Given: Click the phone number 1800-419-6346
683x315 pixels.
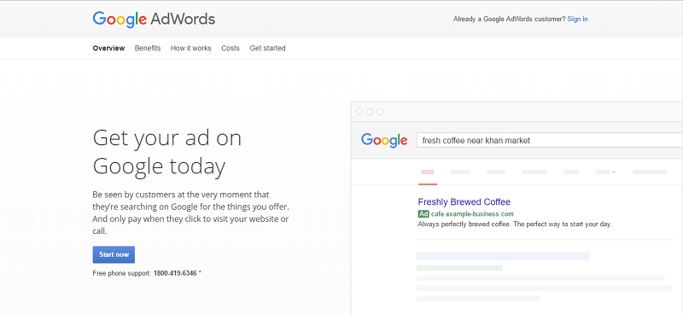Looking at the screenshot, I should pos(175,274).
